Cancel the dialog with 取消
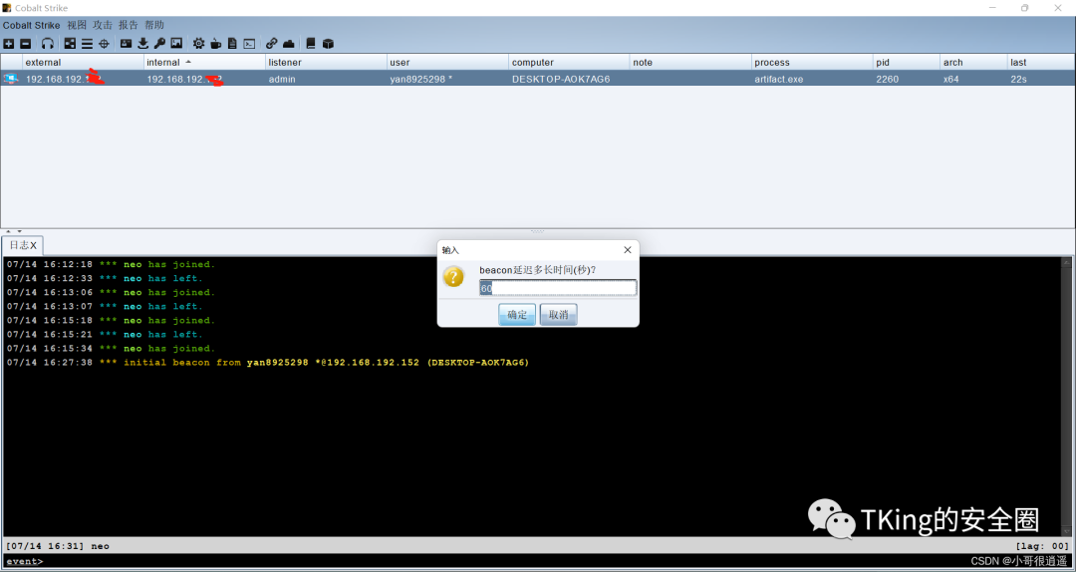The image size is (1076, 572). click(x=559, y=315)
